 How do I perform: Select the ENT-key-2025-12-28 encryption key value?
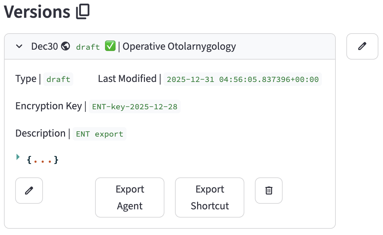(135, 107)
